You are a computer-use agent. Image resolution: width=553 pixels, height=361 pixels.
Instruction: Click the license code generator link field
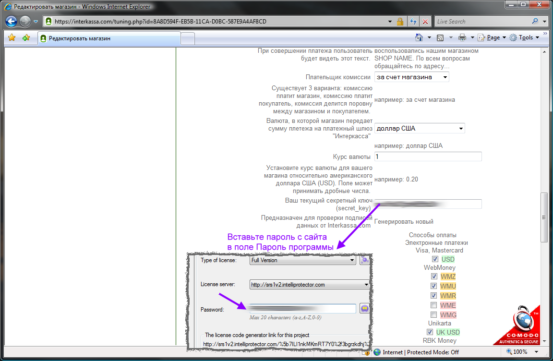(286, 344)
